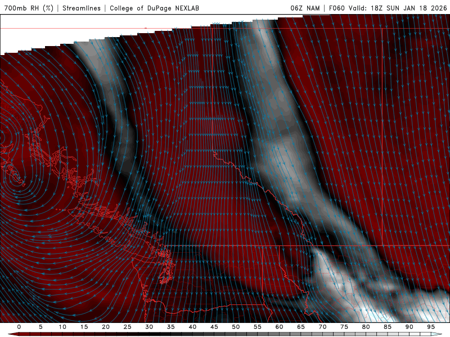This screenshot has width=450, height=337.
Task: Select the '85' humidity scale value
Action: [x=388, y=327]
